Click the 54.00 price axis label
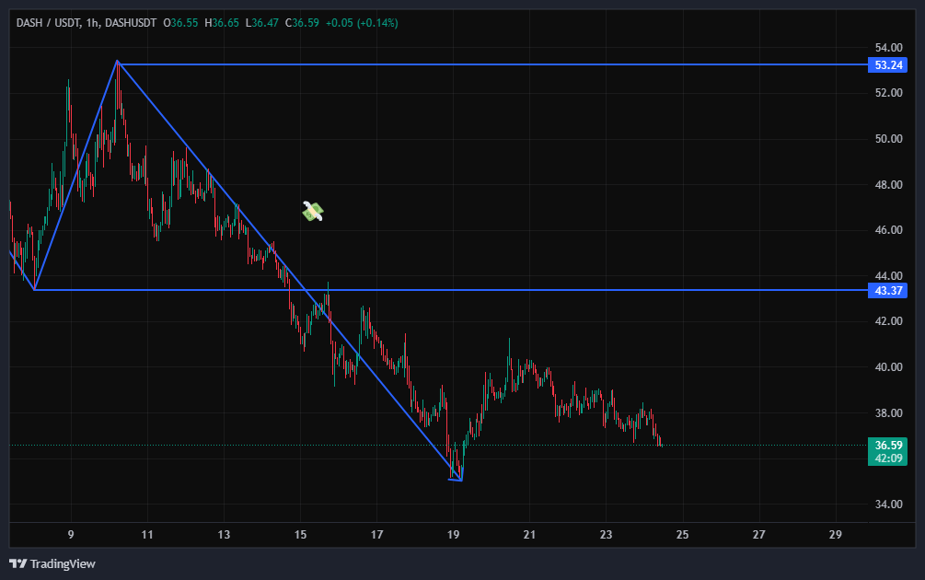925x580 pixels. (888, 48)
